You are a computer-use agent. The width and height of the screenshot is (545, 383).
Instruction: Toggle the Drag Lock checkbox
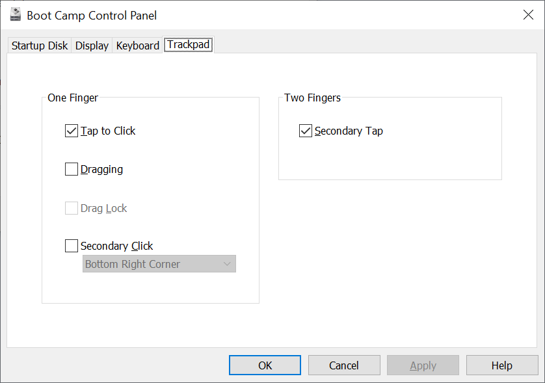point(72,208)
